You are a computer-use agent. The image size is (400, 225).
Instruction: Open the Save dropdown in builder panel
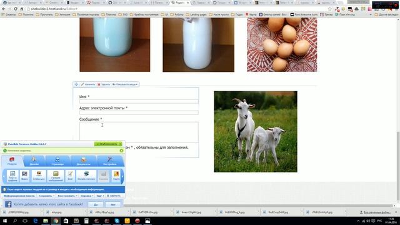click(46, 196)
